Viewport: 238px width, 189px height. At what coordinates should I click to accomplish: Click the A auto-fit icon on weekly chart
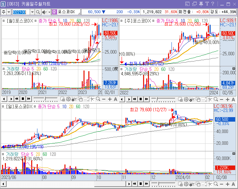tap(233, 100)
